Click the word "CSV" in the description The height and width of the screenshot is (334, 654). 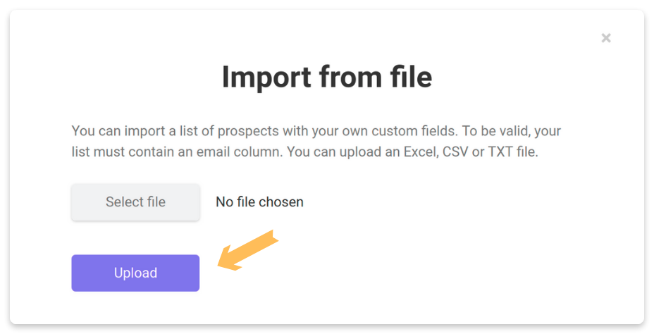(455, 151)
